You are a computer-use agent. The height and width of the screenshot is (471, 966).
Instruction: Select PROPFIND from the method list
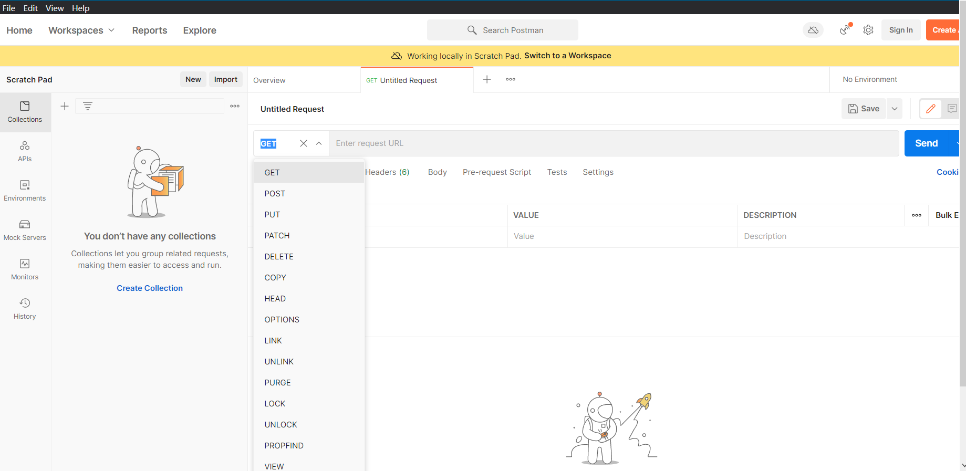(x=309, y=446)
